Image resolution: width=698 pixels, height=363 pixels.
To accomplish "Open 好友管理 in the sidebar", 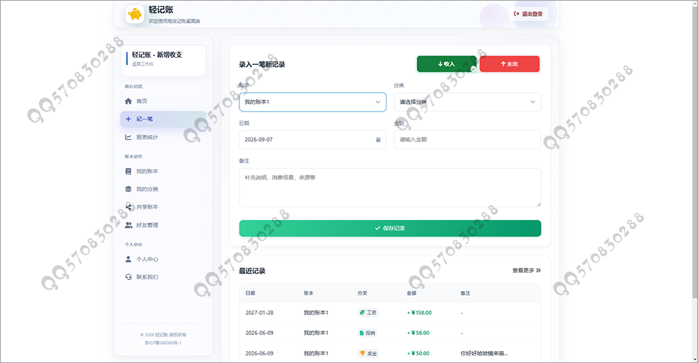I will (x=163, y=225).
